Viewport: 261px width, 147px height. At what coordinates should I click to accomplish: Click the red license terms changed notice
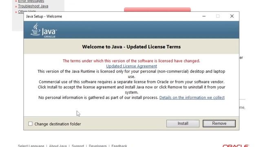click(131, 61)
